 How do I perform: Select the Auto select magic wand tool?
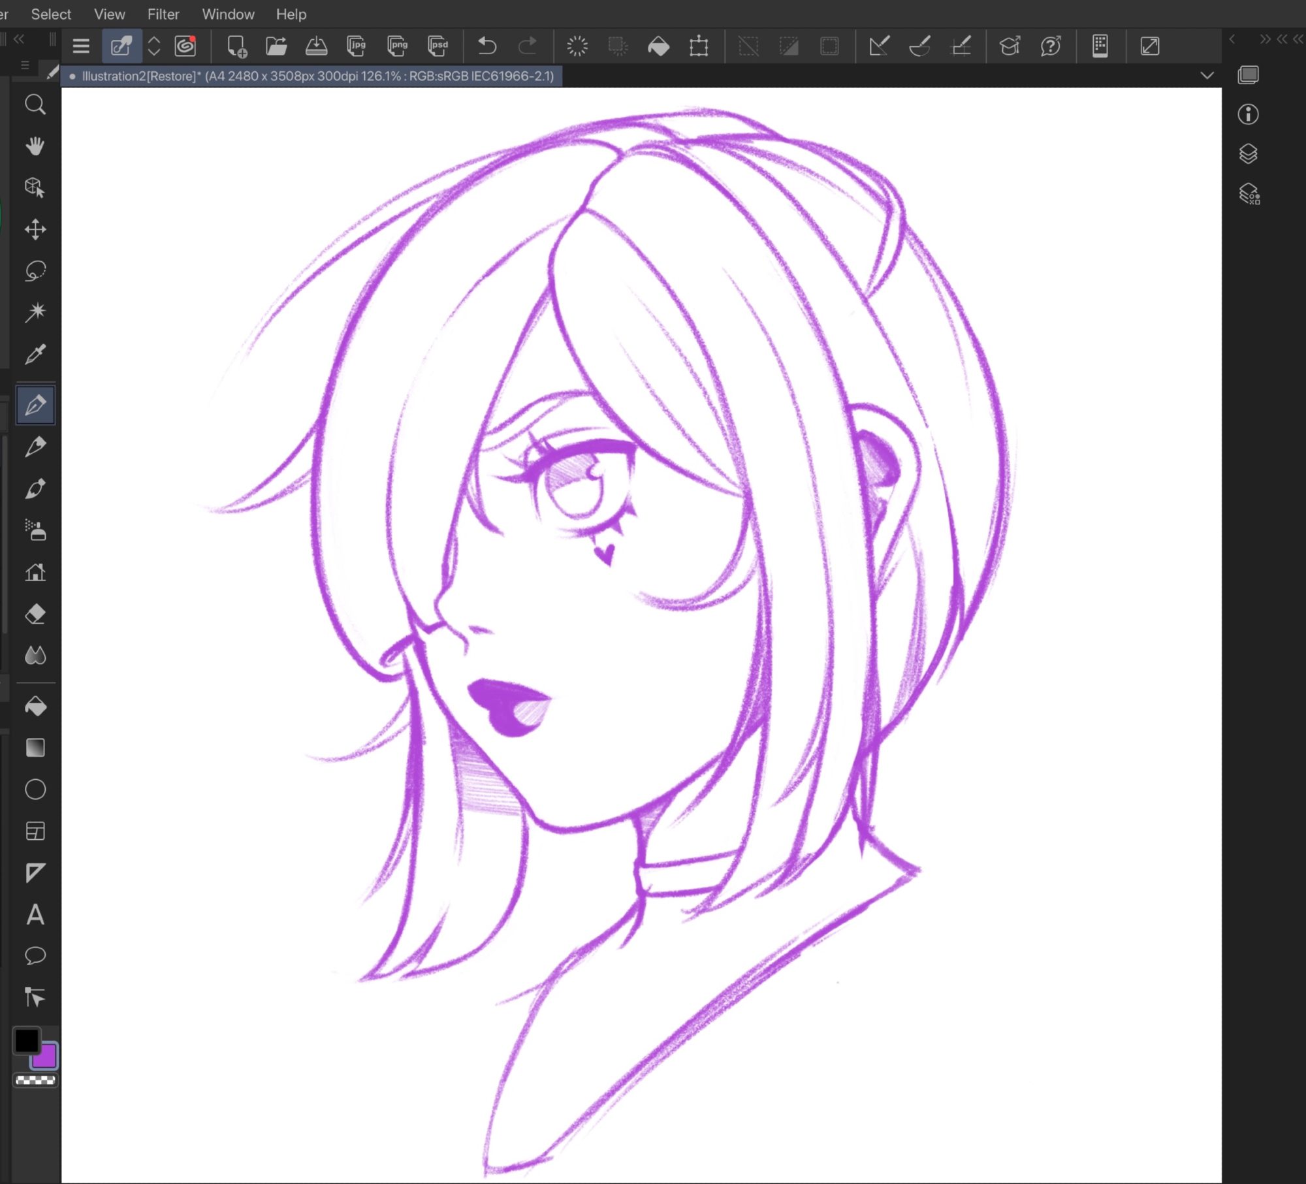click(x=35, y=312)
